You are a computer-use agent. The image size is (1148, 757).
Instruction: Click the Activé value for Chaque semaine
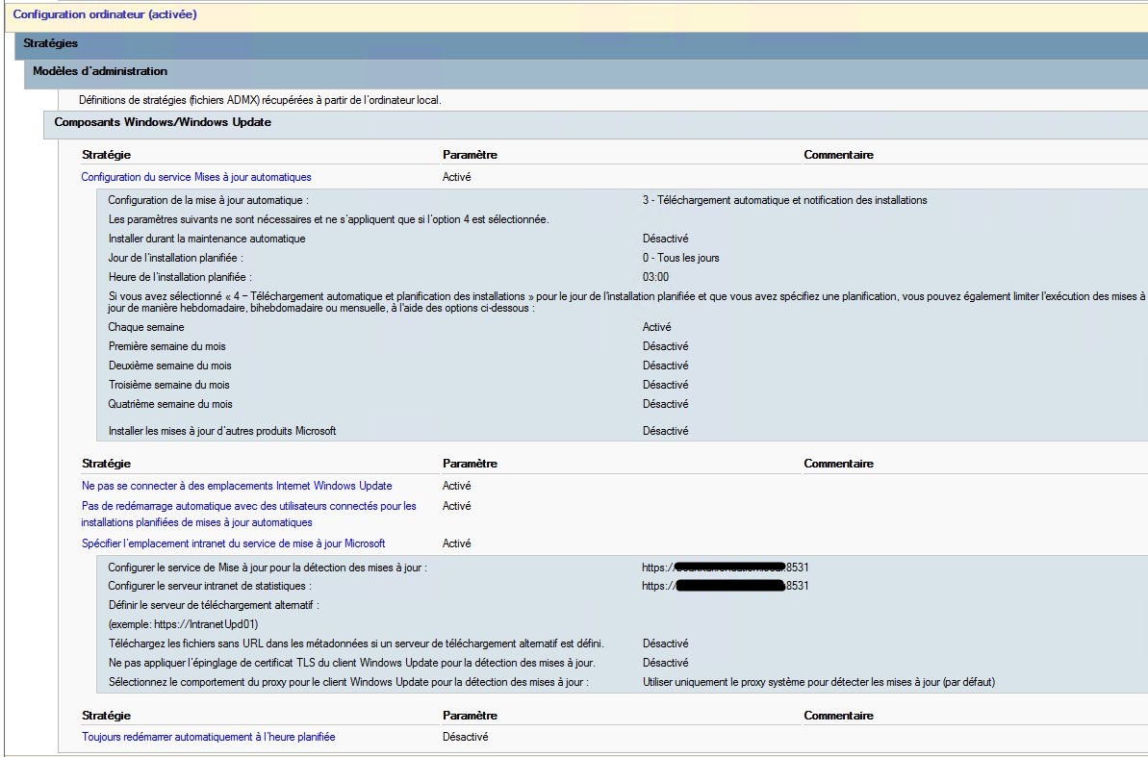coord(657,327)
